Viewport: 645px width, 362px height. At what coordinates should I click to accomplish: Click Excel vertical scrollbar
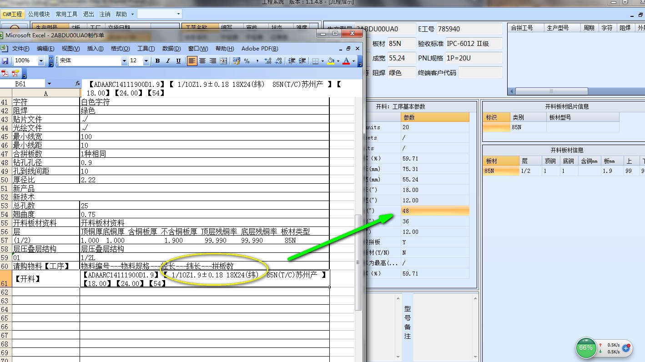click(358, 263)
